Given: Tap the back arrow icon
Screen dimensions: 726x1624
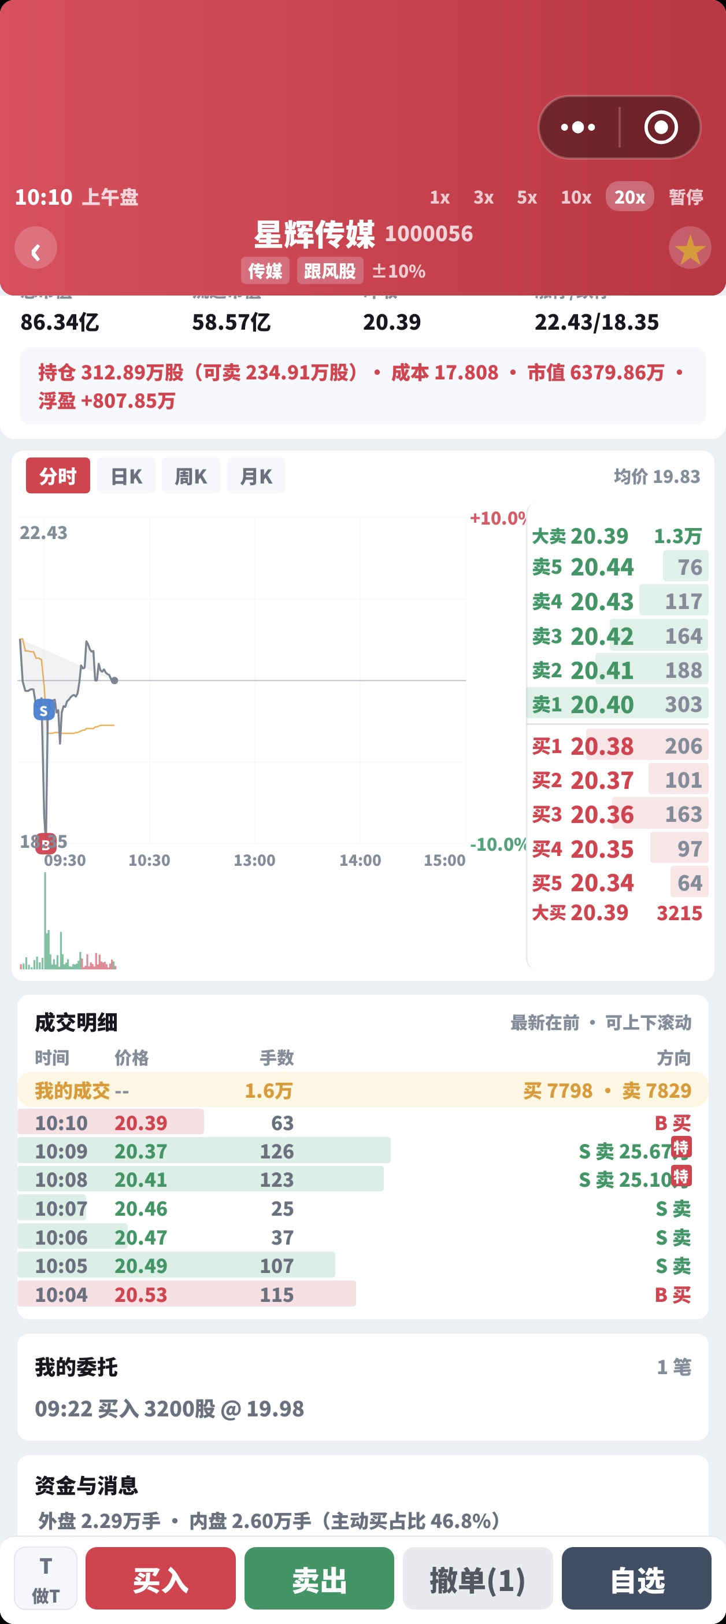Looking at the screenshot, I should coord(36,248).
